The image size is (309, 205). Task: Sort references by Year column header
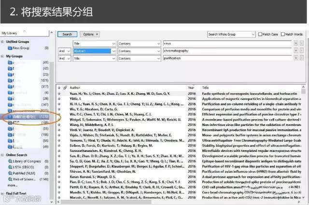point(191,88)
